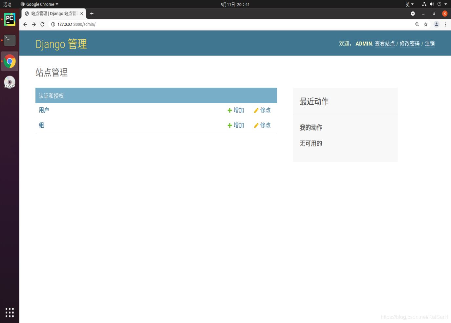Screen dimensions: 451x323
Task: Click the 最近动作 heading
Action: (314, 101)
